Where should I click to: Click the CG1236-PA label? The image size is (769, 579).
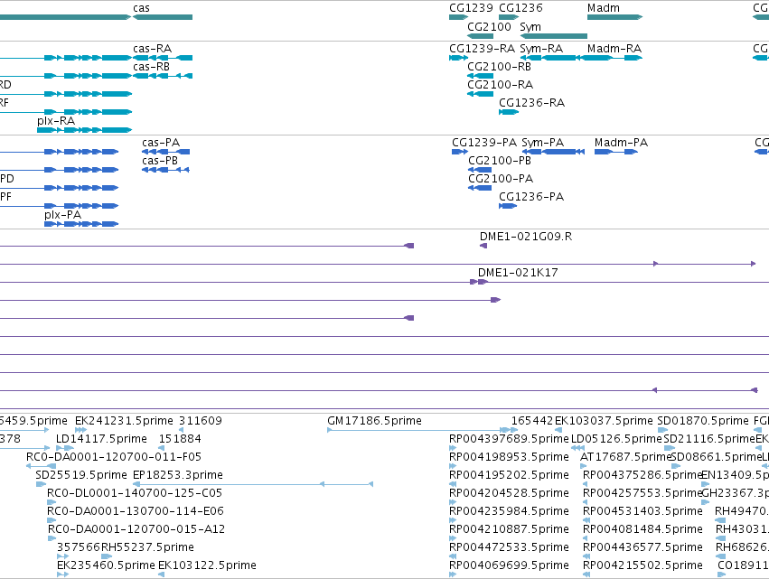531,197
